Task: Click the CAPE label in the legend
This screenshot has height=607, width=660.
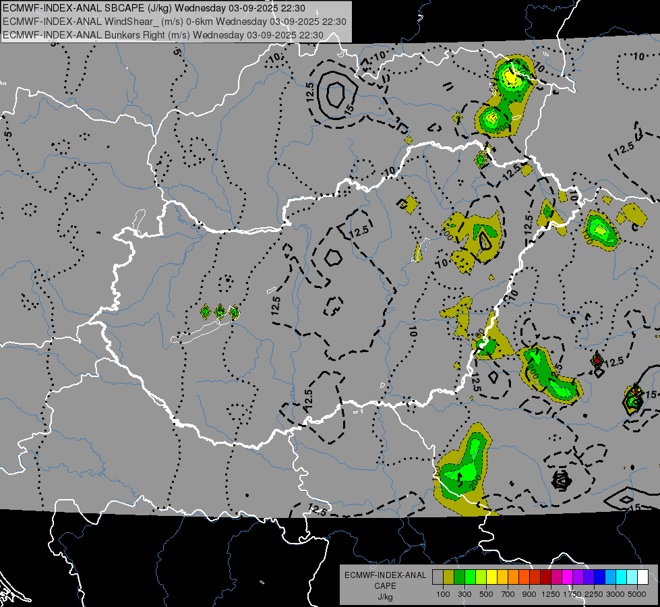Action: point(385,586)
